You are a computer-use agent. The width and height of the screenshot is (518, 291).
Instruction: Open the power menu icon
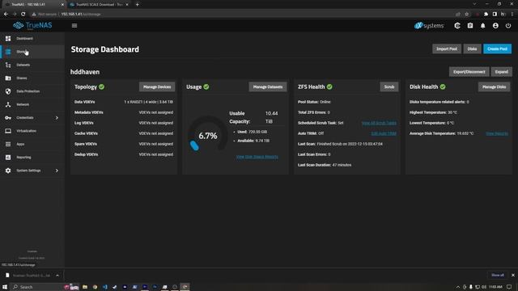(508, 25)
